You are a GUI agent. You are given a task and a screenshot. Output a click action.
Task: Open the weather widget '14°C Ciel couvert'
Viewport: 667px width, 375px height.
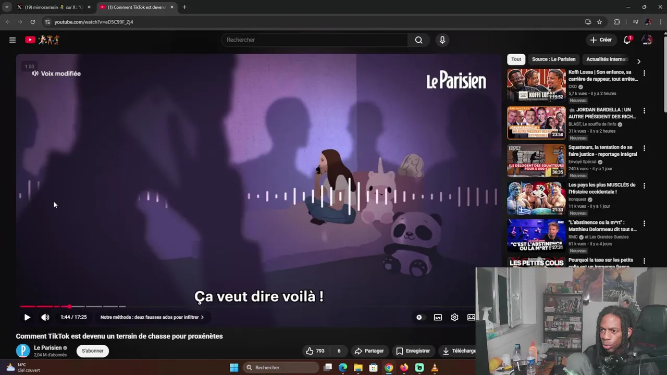click(22, 368)
